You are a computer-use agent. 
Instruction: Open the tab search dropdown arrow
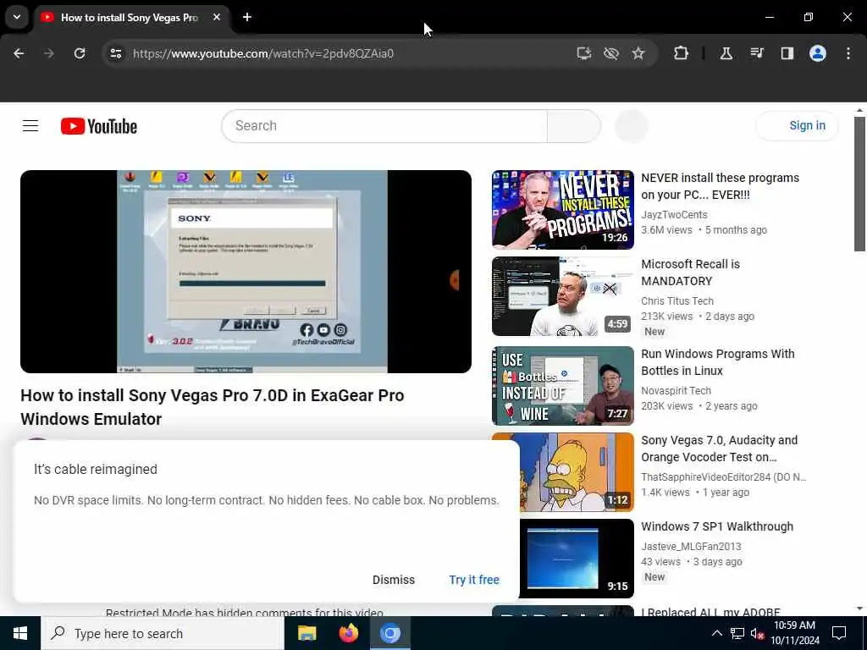point(17,17)
